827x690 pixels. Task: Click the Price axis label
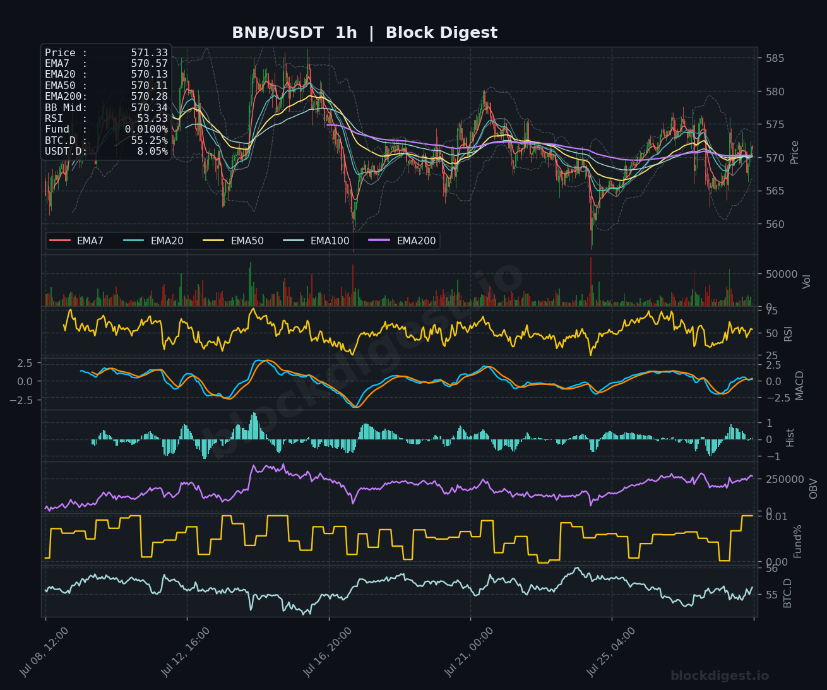click(x=795, y=152)
